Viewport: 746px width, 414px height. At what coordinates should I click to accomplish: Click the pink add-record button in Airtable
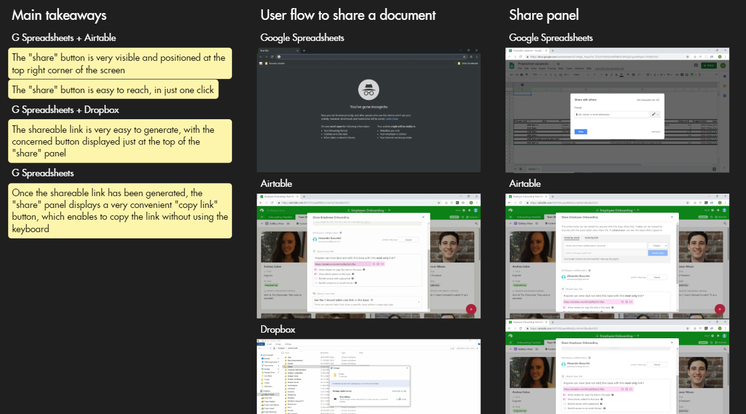(471, 309)
